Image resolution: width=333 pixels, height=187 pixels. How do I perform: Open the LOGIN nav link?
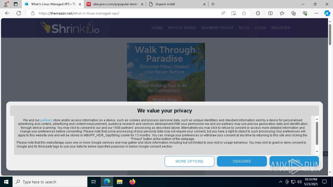(x=260, y=28)
